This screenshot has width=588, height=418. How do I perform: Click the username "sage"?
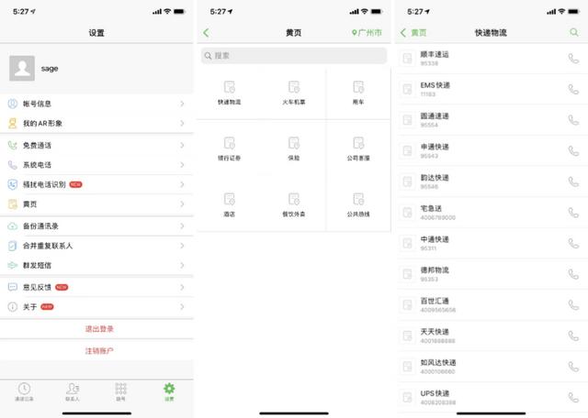pos(50,69)
